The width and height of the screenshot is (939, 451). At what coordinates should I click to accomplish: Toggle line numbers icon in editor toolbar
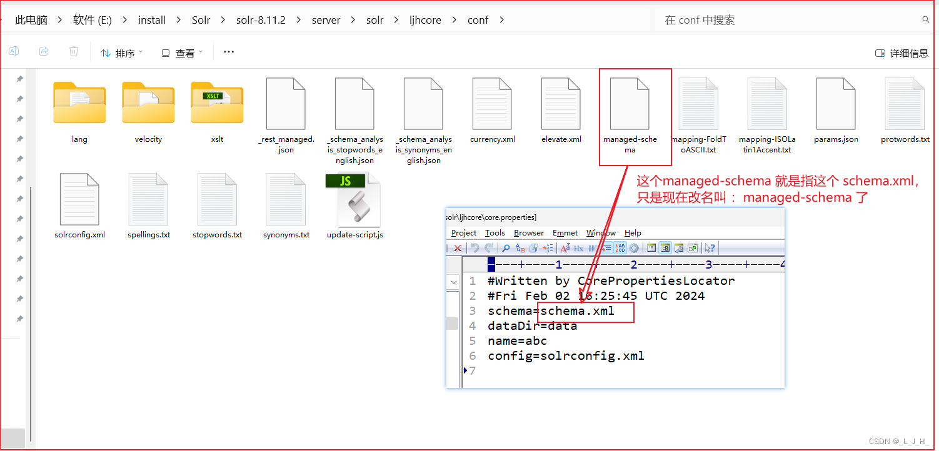pos(620,248)
